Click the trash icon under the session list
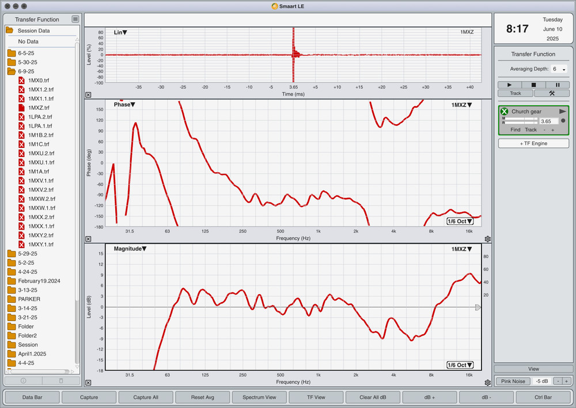 coord(62,380)
